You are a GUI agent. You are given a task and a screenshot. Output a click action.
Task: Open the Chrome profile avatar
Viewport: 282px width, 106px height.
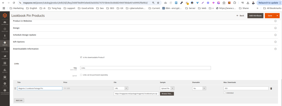click(253, 3)
